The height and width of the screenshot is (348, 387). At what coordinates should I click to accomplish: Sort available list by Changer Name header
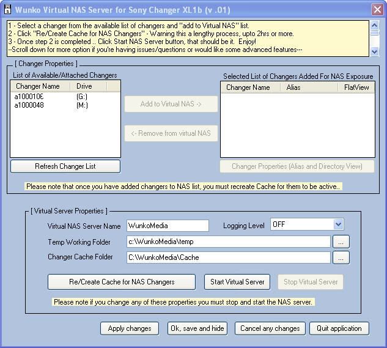pos(40,86)
